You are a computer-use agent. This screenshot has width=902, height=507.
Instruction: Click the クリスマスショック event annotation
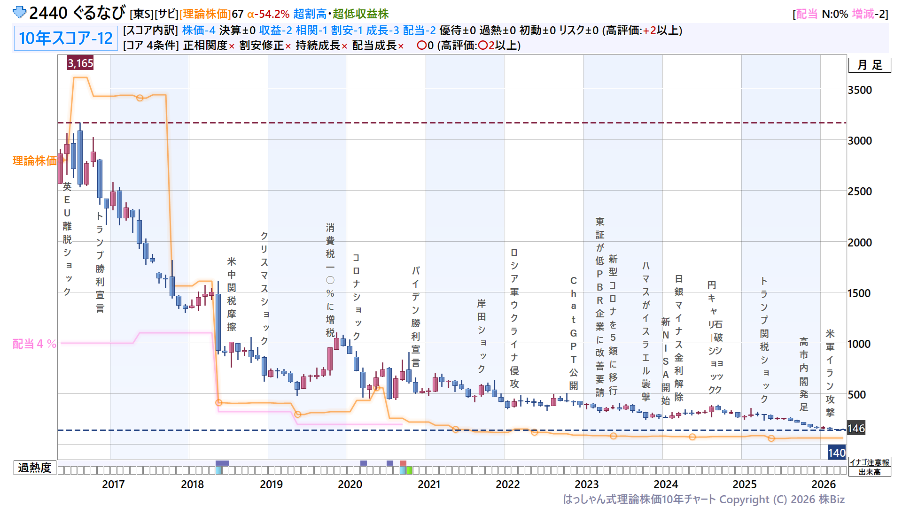click(264, 288)
